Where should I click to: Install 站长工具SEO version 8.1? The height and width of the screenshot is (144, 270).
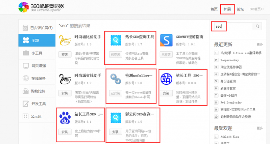(x=65, y=132)
